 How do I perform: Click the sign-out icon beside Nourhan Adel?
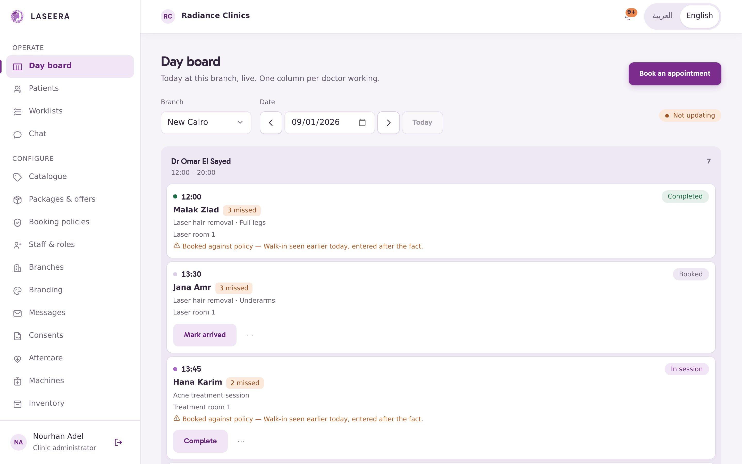coord(118,442)
